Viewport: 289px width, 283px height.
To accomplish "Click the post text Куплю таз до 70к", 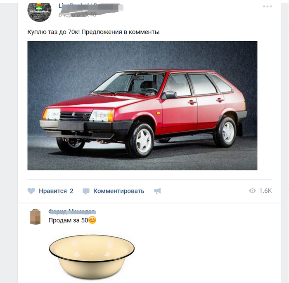I will [53, 32].
